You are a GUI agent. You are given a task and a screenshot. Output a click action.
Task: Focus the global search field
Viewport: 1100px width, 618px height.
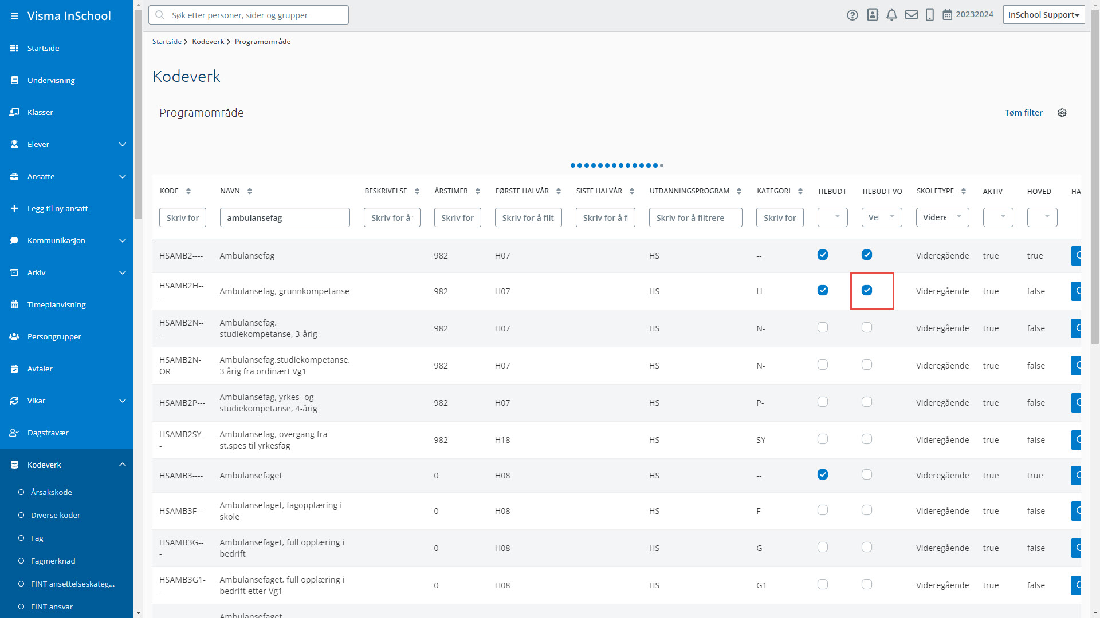pyautogui.click(x=249, y=15)
